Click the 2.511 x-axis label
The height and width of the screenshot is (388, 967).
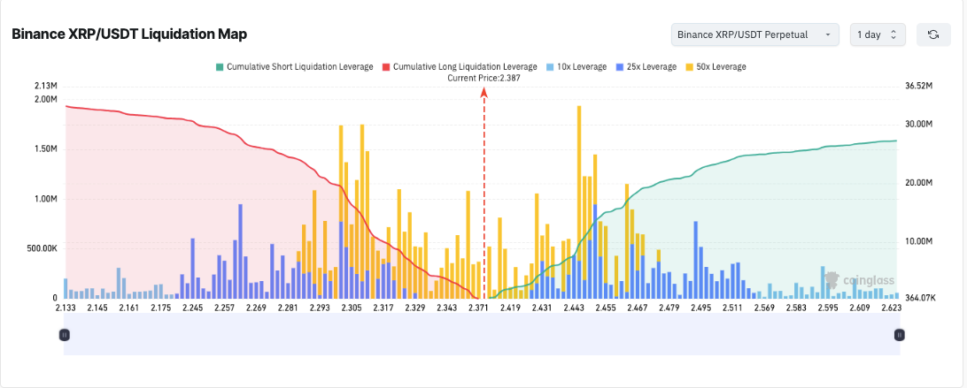[733, 308]
